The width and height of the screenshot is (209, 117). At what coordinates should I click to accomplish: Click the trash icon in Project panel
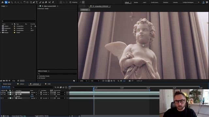18,81
